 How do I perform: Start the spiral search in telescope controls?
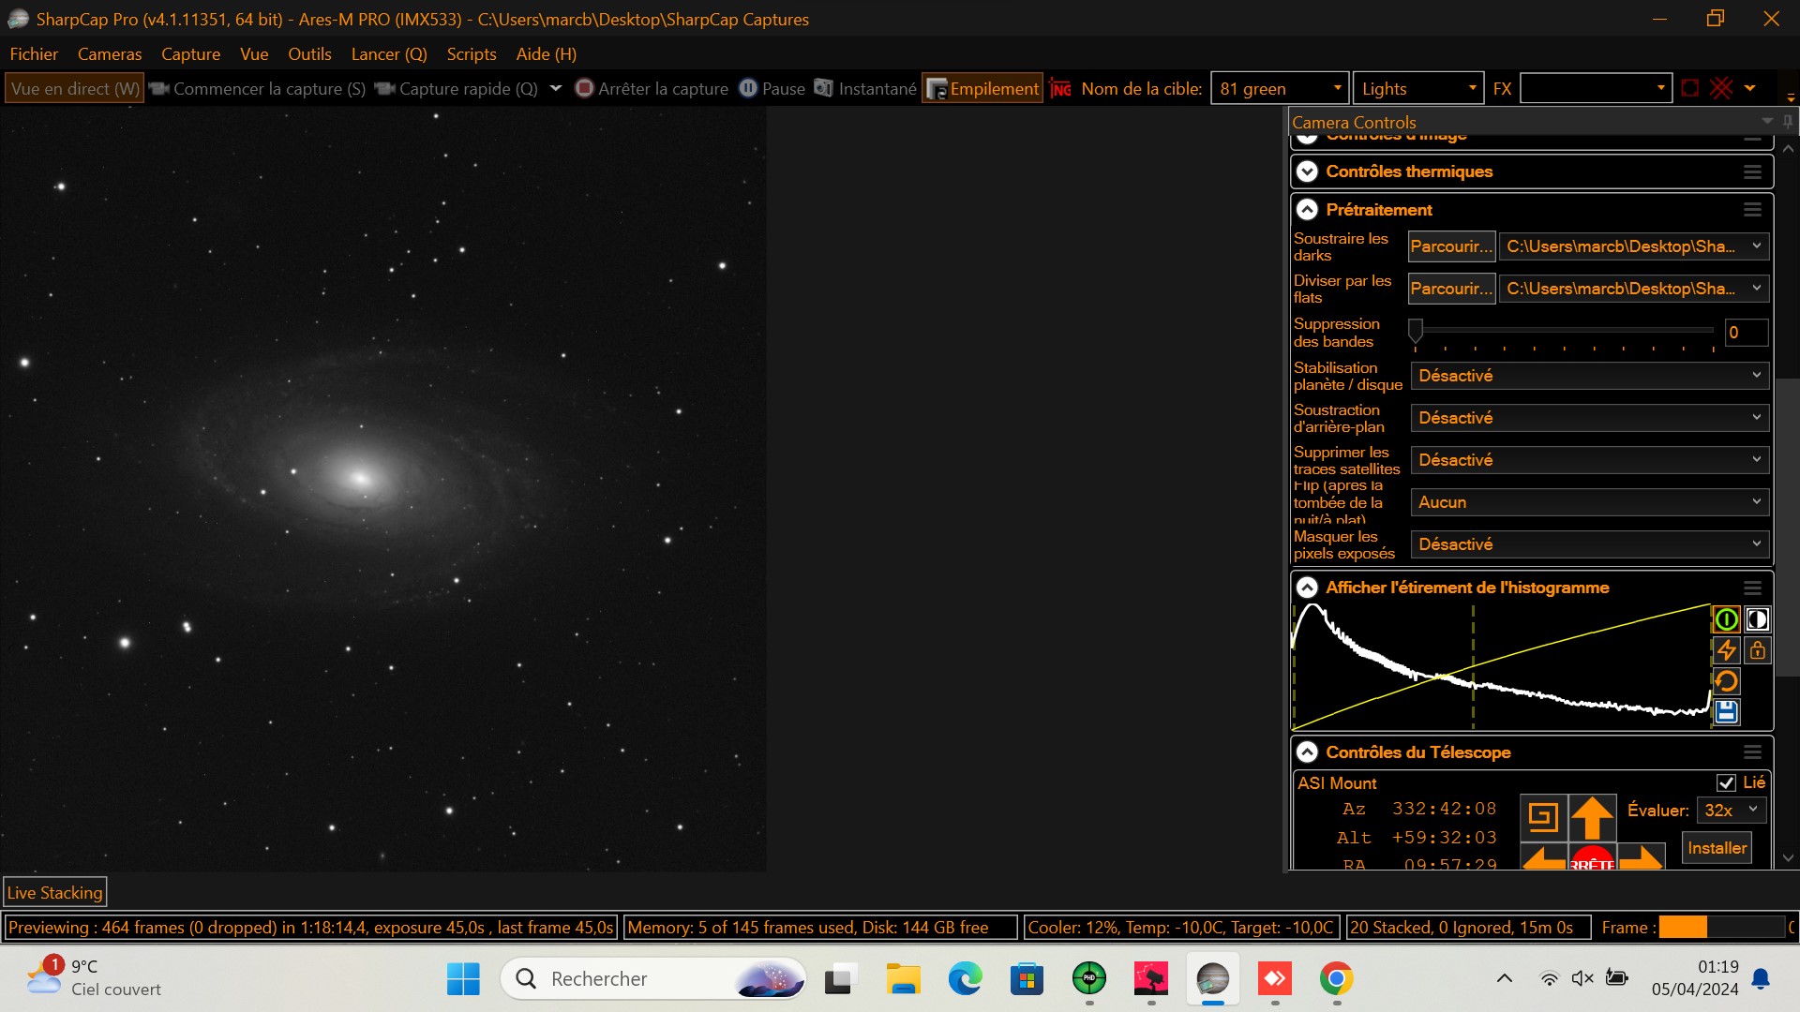(x=1544, y=818)
